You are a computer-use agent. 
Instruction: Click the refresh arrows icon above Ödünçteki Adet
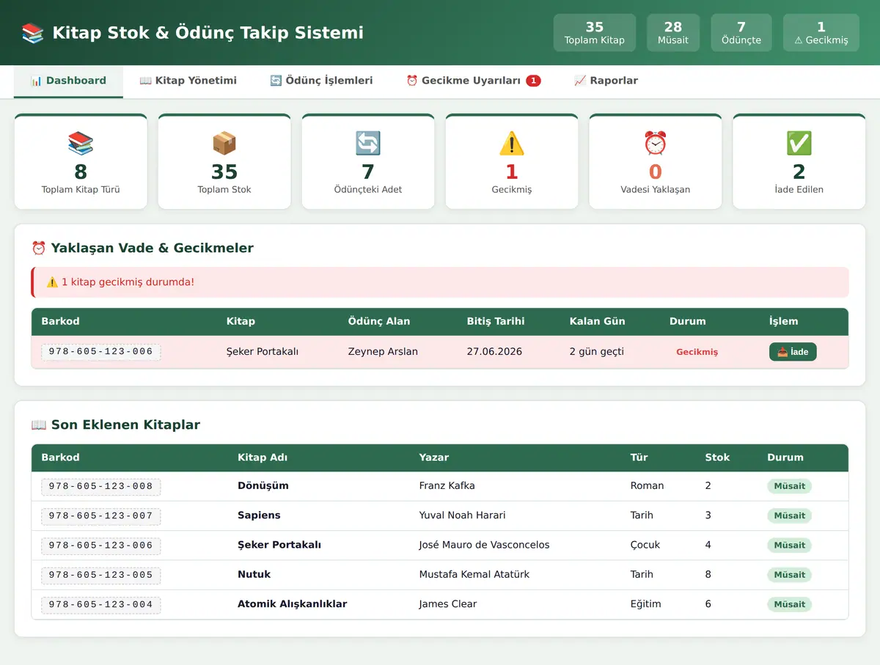[368, 143]
